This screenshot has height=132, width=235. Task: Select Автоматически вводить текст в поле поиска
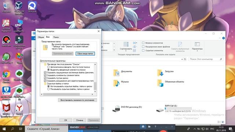48,67
